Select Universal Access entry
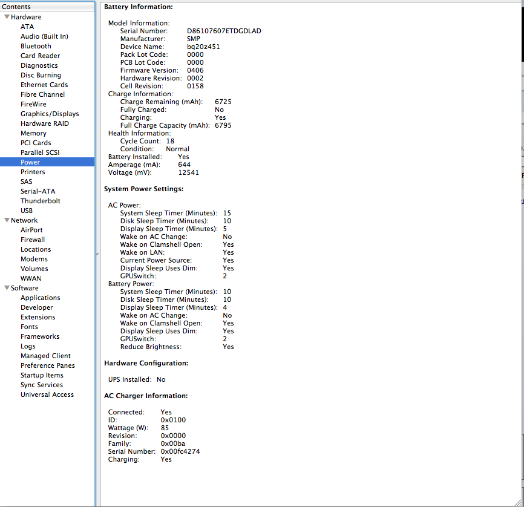 tap(47, 395)
